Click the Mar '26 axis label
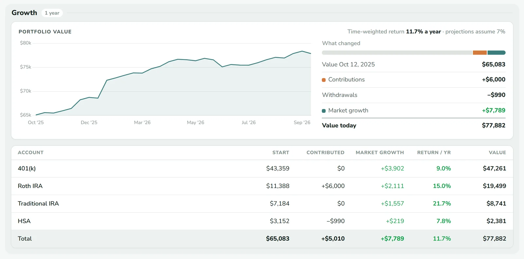The image size is (524, 259). coord(142,123)
